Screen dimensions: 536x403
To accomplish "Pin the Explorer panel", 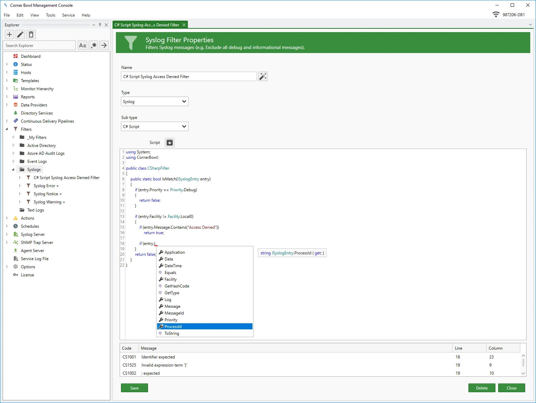I will tap(100, 25).
